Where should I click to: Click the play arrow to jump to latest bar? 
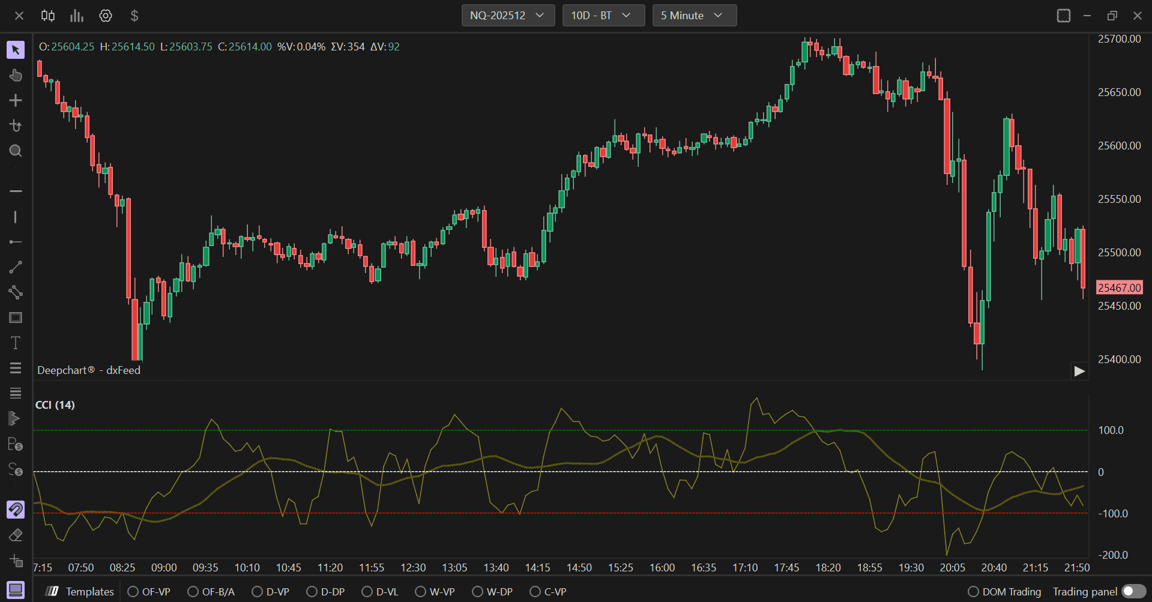[x=1079, y=372]
